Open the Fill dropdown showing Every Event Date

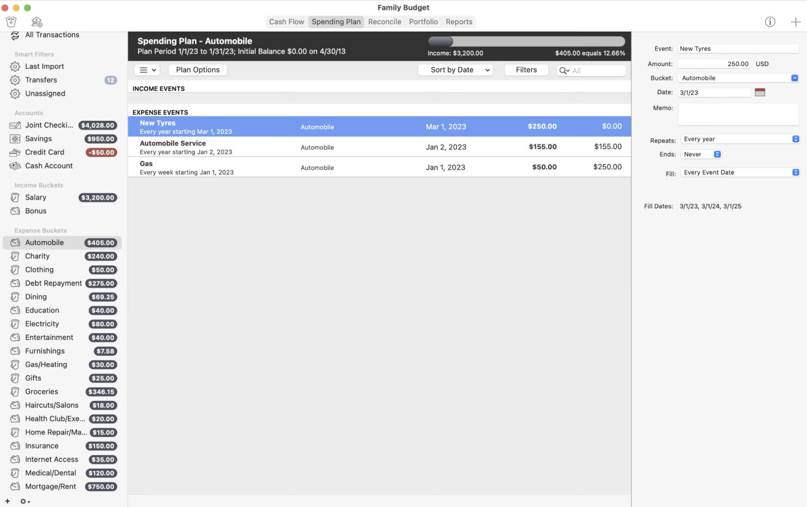tap(739, 172)
